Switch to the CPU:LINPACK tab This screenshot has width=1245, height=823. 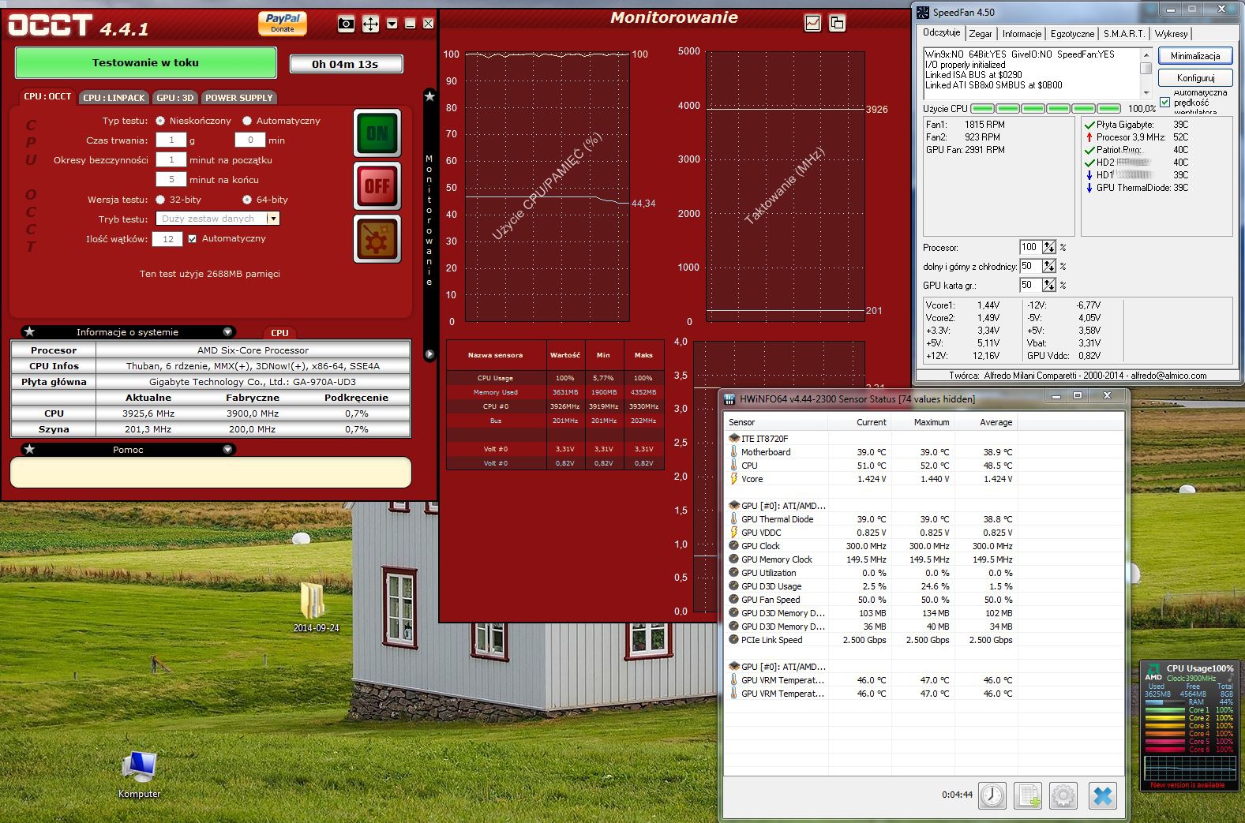(x=114, y=98)
